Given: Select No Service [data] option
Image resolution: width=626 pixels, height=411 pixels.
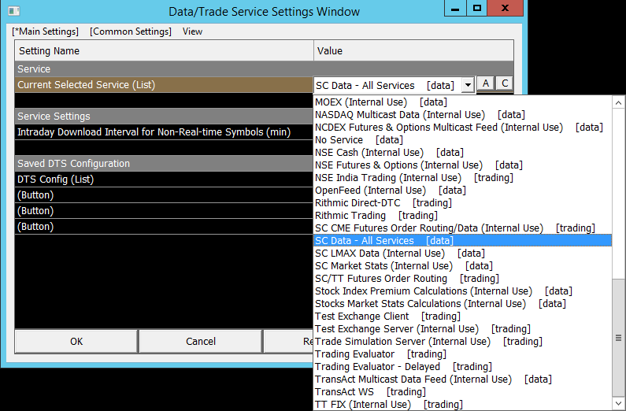Looking at the screenshot, I should coord(463,140).
